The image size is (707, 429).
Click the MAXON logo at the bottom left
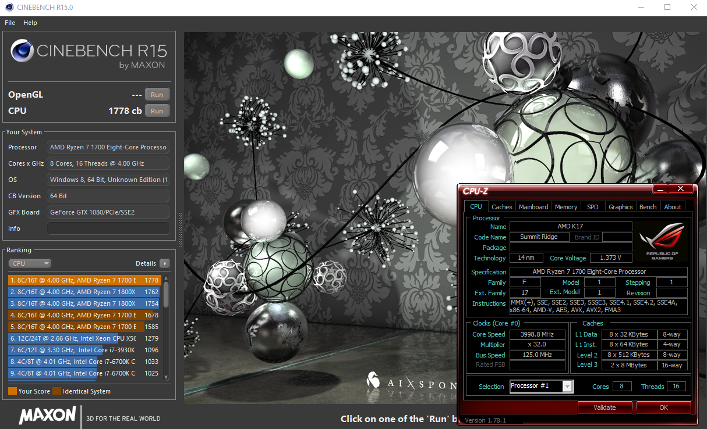pos(48,415)
